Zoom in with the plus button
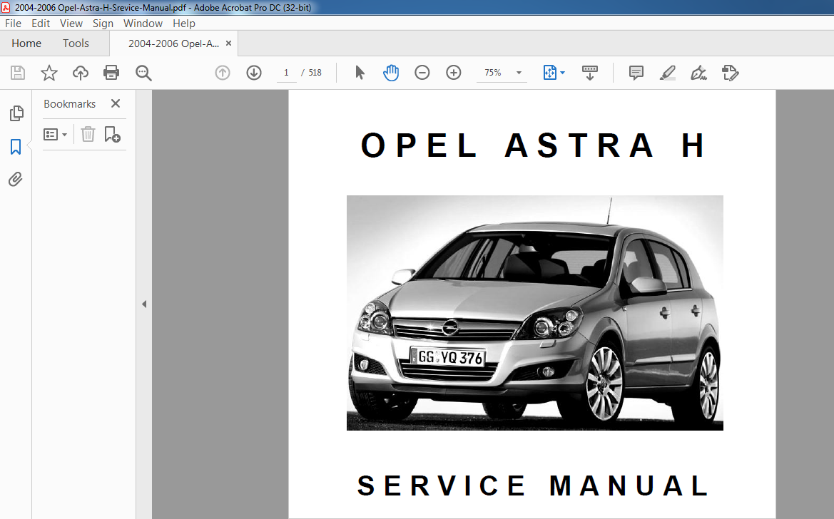 click(x=453, y=73)
